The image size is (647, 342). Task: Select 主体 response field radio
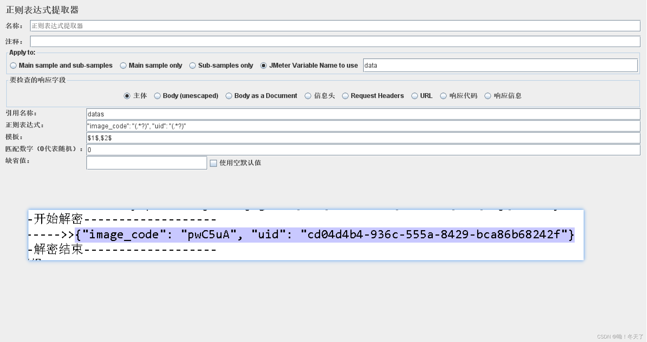(x=127, y=96)
